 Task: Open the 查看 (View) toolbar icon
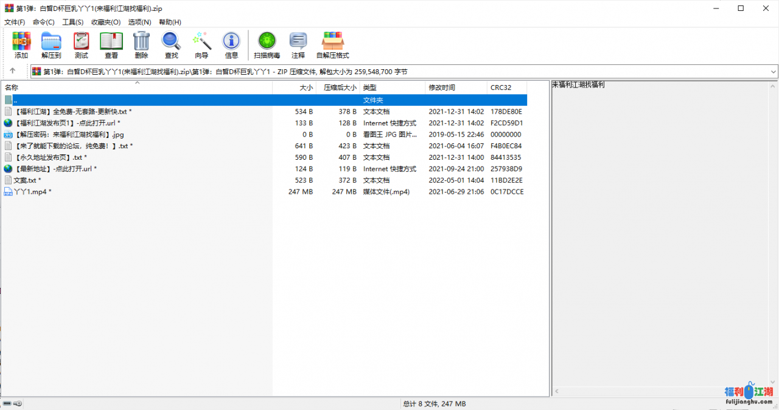click(111, 45)
